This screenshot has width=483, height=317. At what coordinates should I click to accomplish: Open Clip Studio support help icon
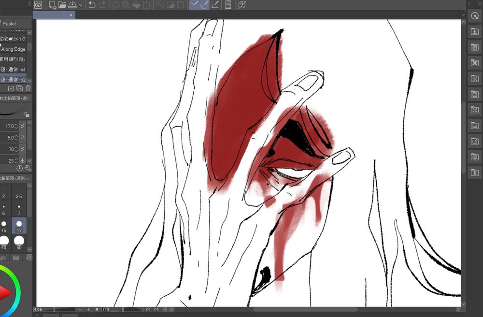[x=242, y=5]
